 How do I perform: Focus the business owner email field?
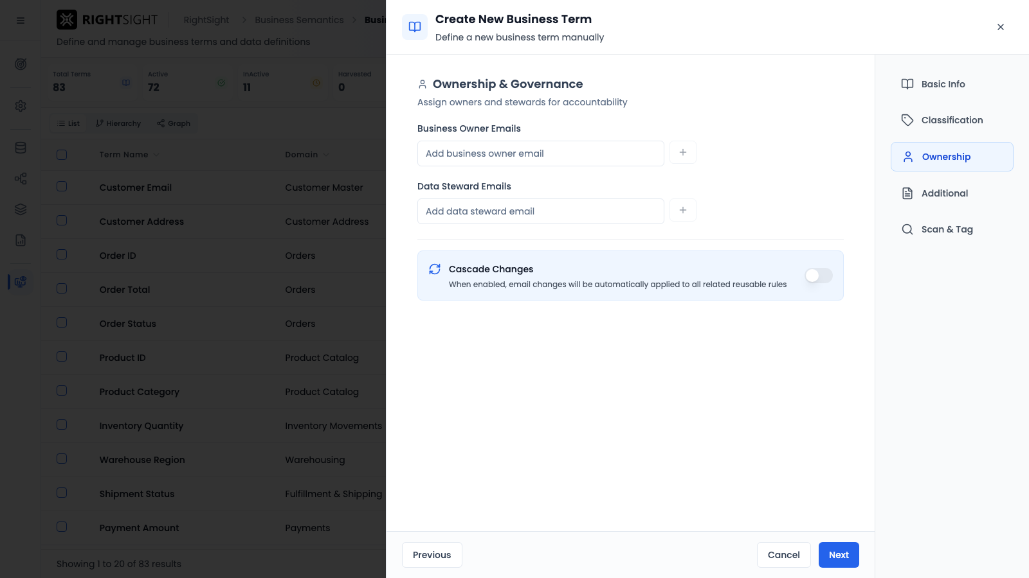pos(541,153)
